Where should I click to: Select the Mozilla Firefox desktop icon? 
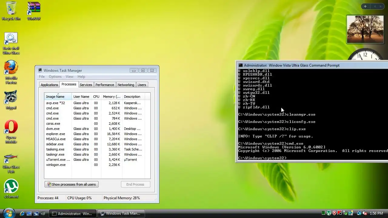[11, 73]
